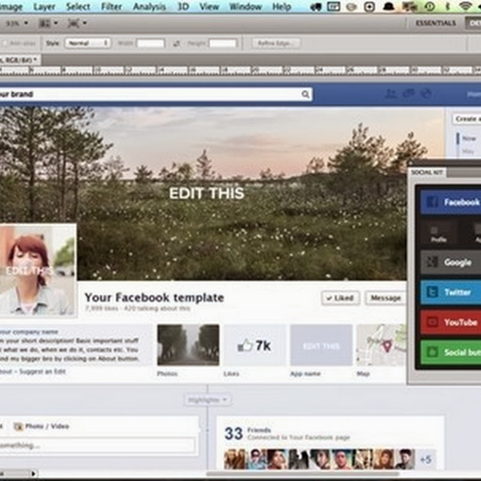This screenshot has width=481, height=481.
Task: Click the displays icon in the macOS menu bar
Action: coord(410,6)
